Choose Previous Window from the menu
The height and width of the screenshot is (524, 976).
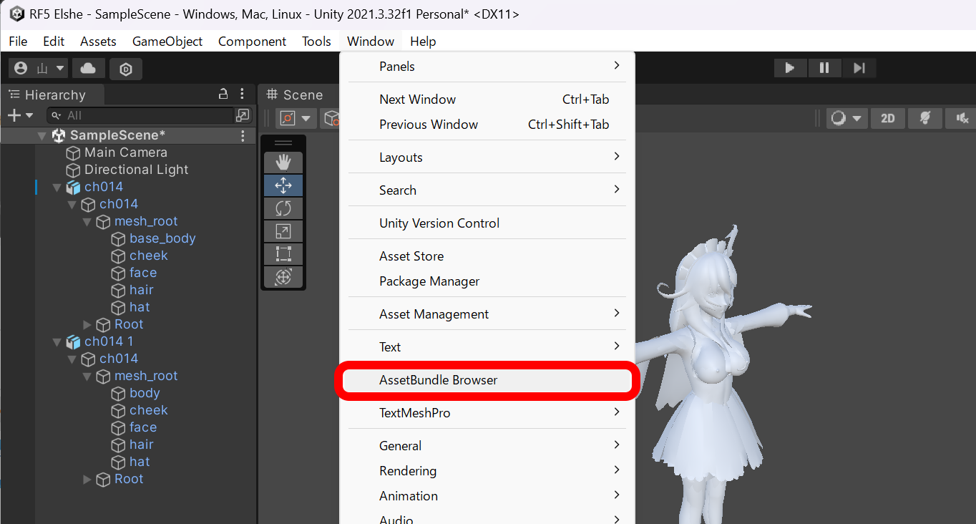tap(487, 125)
